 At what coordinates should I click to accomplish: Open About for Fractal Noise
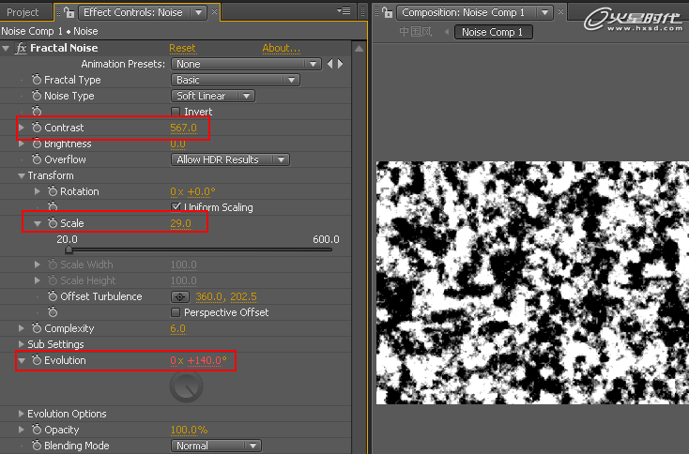coord(282,48)
